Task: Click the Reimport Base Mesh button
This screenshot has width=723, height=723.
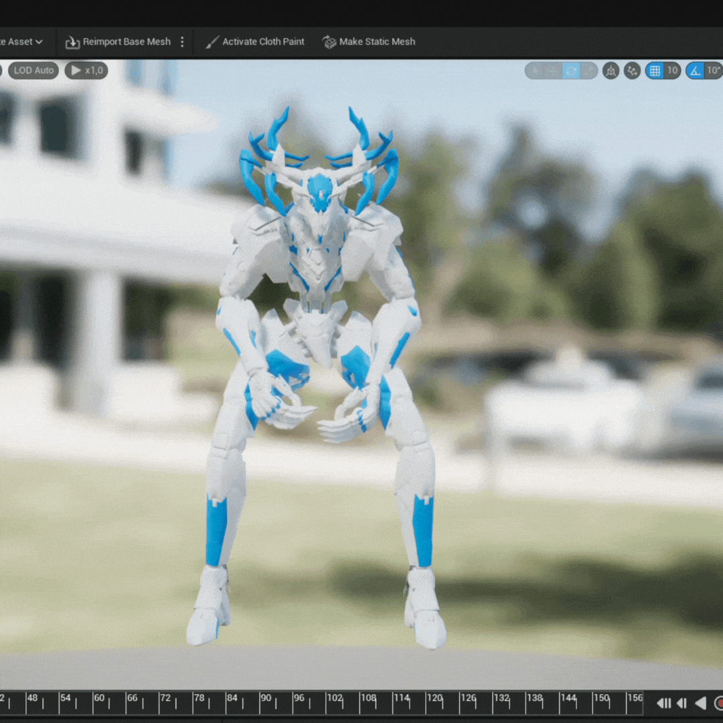Action: pos(118,42)
